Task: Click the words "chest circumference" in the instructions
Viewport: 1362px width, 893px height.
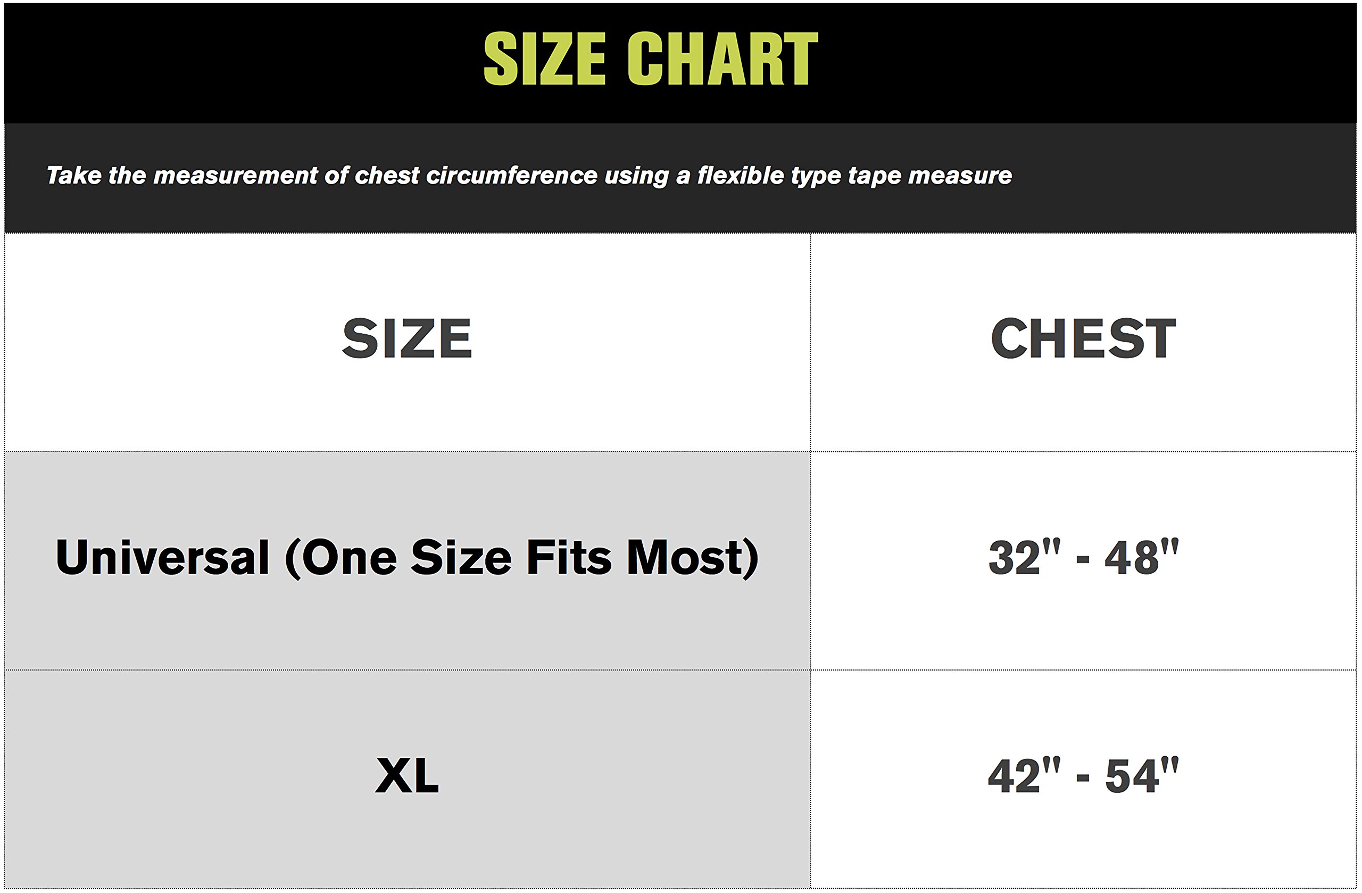Action: [476, 175]
